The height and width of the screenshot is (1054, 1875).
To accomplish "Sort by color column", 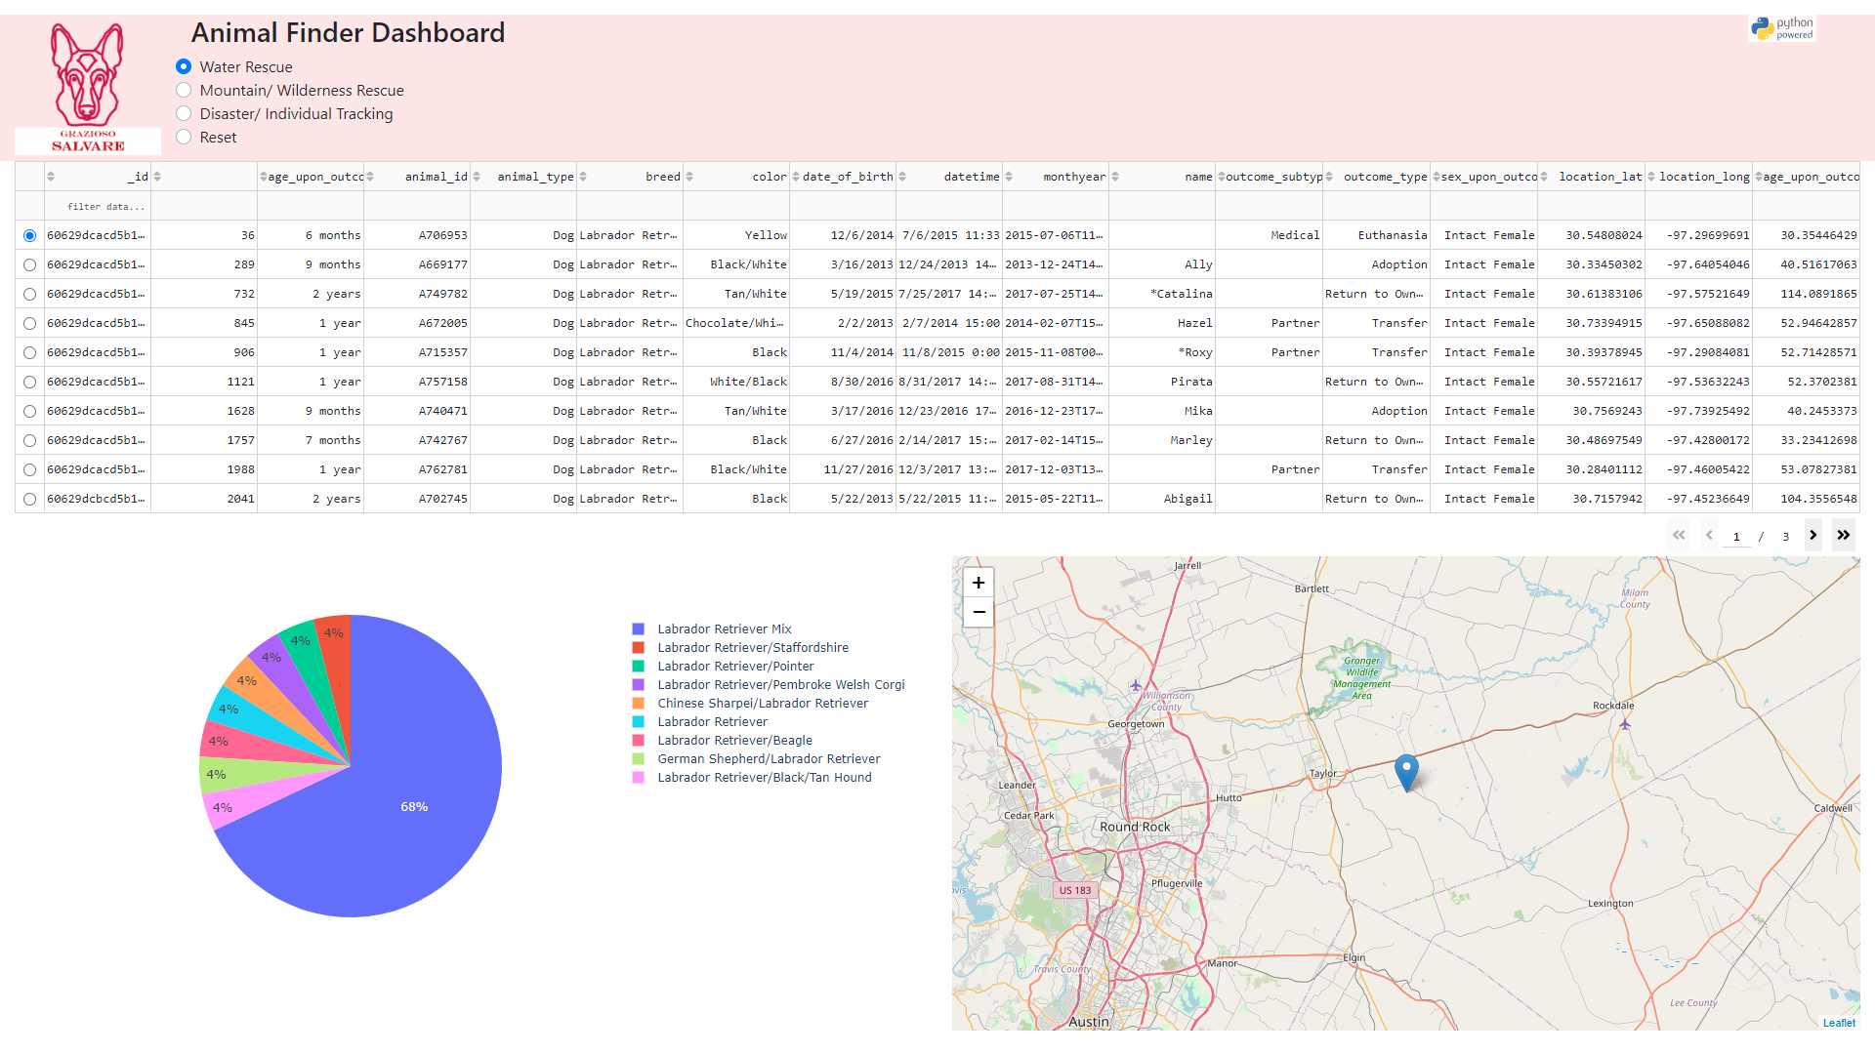I will click(689, 177).
